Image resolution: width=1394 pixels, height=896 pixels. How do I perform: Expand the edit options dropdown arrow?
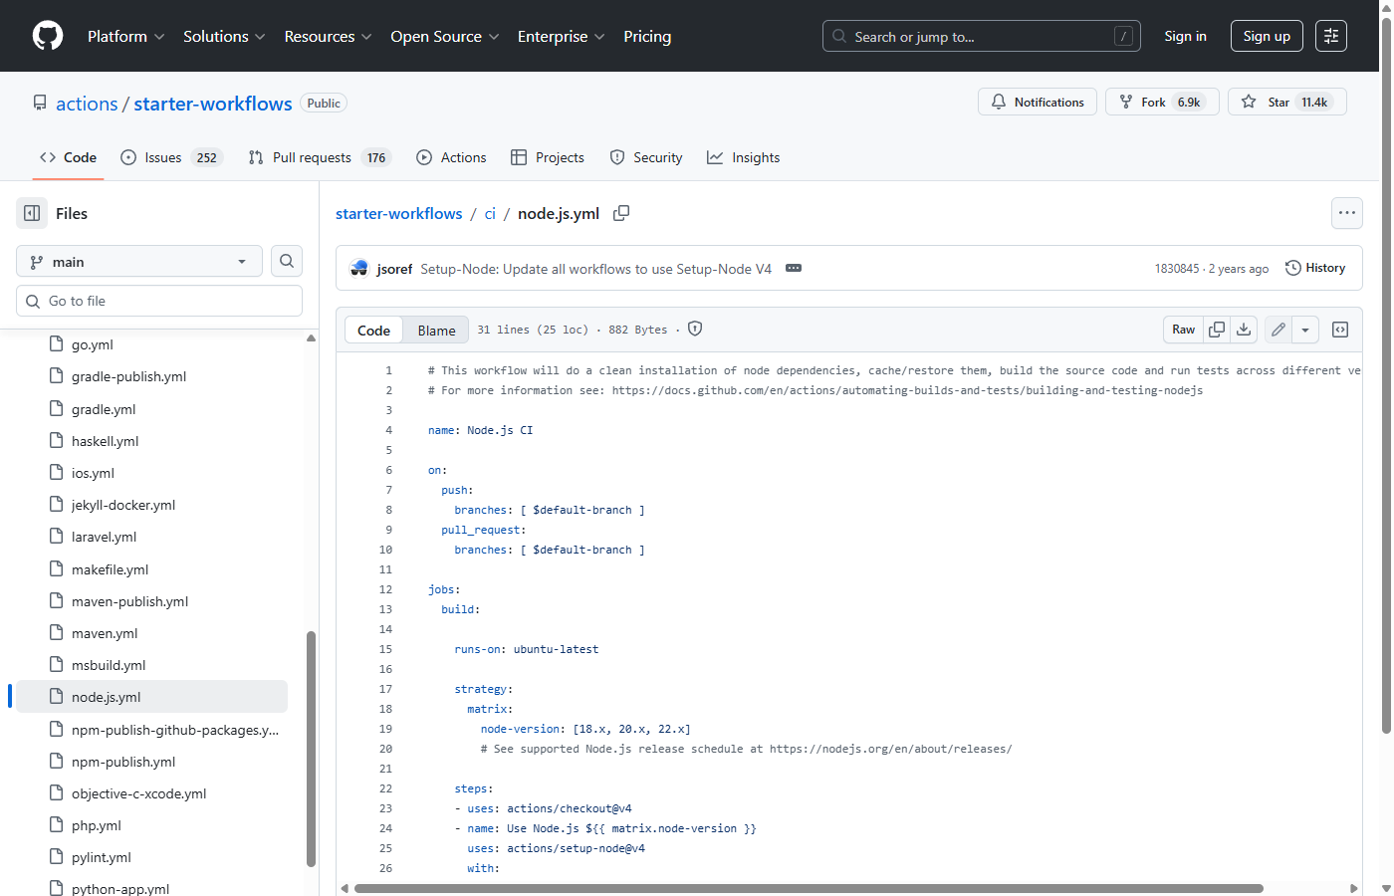point(1305,329)
